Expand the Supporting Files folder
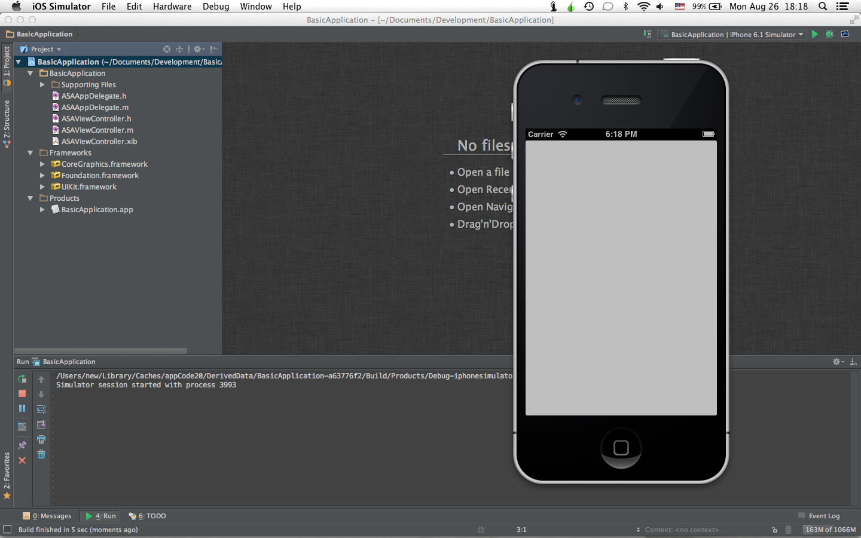Viewport: 861px width, 538px height. (x=42, y=85)
